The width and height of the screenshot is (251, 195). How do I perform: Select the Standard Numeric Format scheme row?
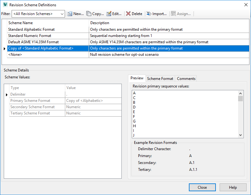pyautogui.click(x=128, y=36)
